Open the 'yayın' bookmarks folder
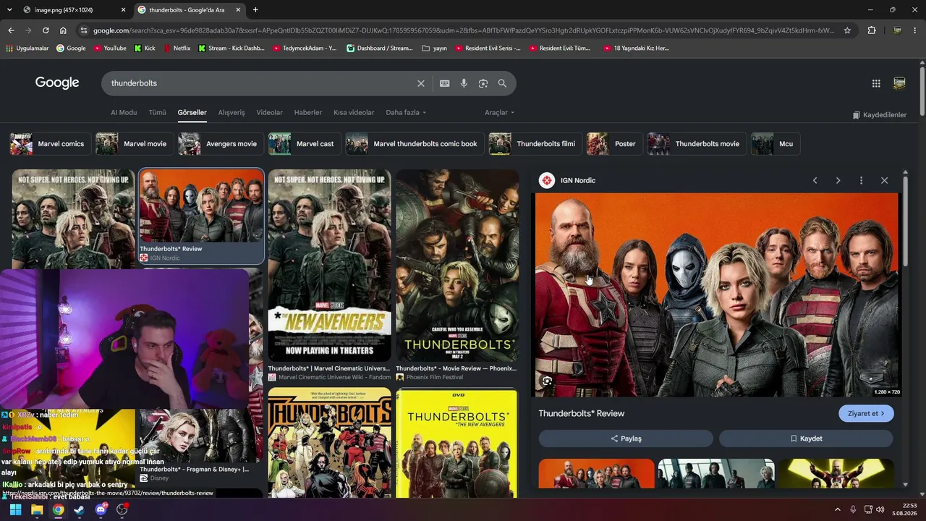 [435, 48]
